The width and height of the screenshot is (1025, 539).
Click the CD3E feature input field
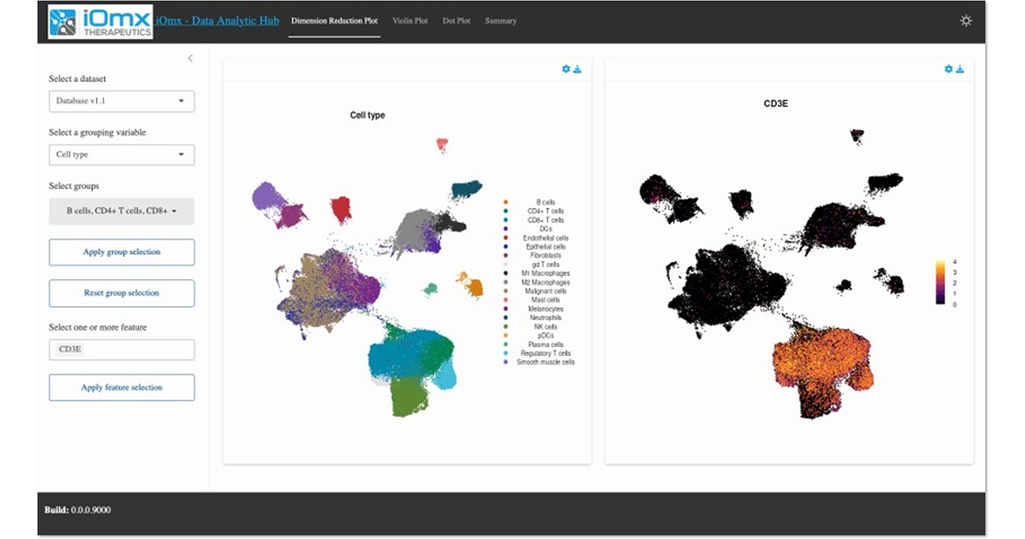[121, 349]
